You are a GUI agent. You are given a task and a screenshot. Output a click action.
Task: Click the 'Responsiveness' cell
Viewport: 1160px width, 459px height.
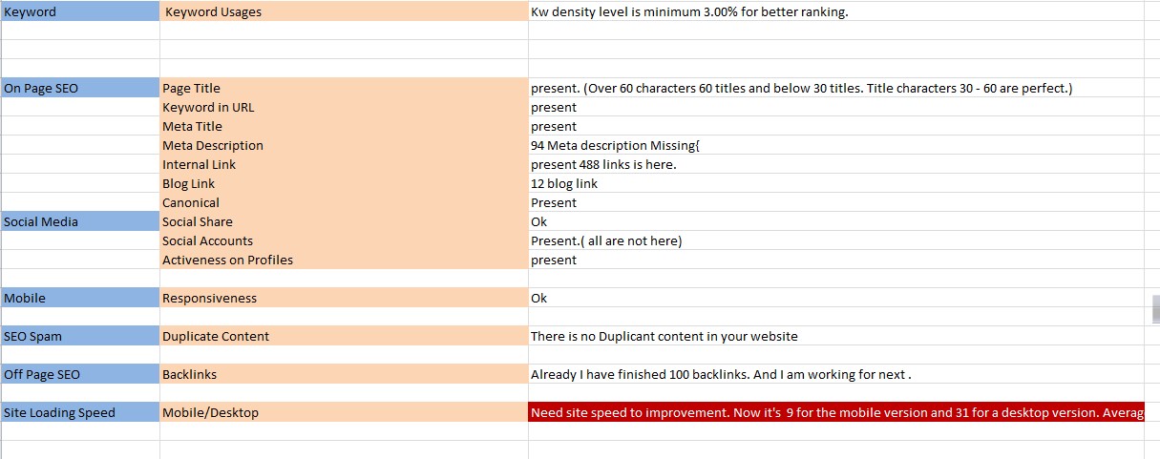pos(344,298)
